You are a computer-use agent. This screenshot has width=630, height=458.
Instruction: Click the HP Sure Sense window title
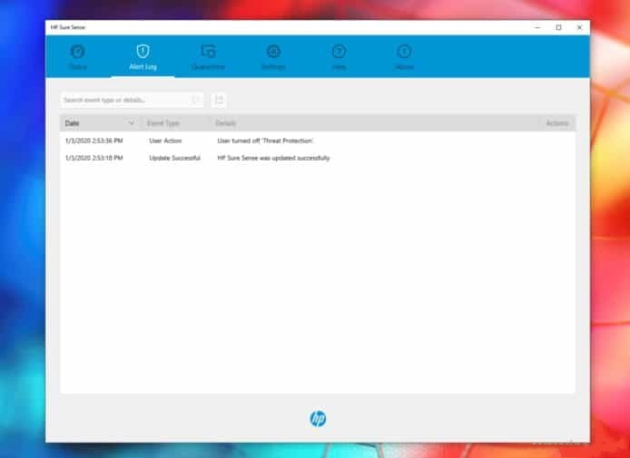tap(68, 27)
